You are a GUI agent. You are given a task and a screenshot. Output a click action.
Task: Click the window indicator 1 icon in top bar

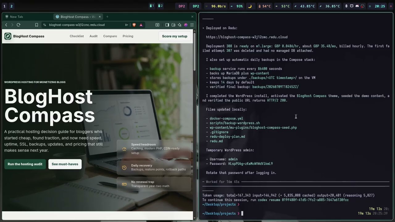152,6
